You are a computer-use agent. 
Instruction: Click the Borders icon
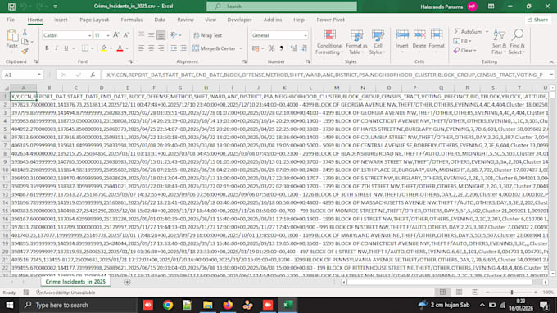coord(85,48)
